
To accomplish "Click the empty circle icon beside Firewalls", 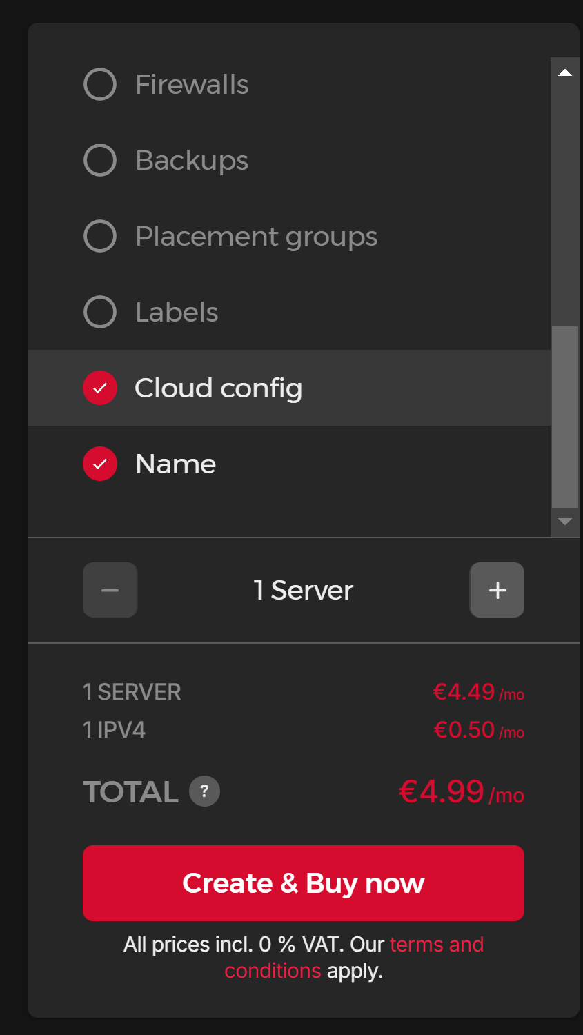I will point(100,84).
